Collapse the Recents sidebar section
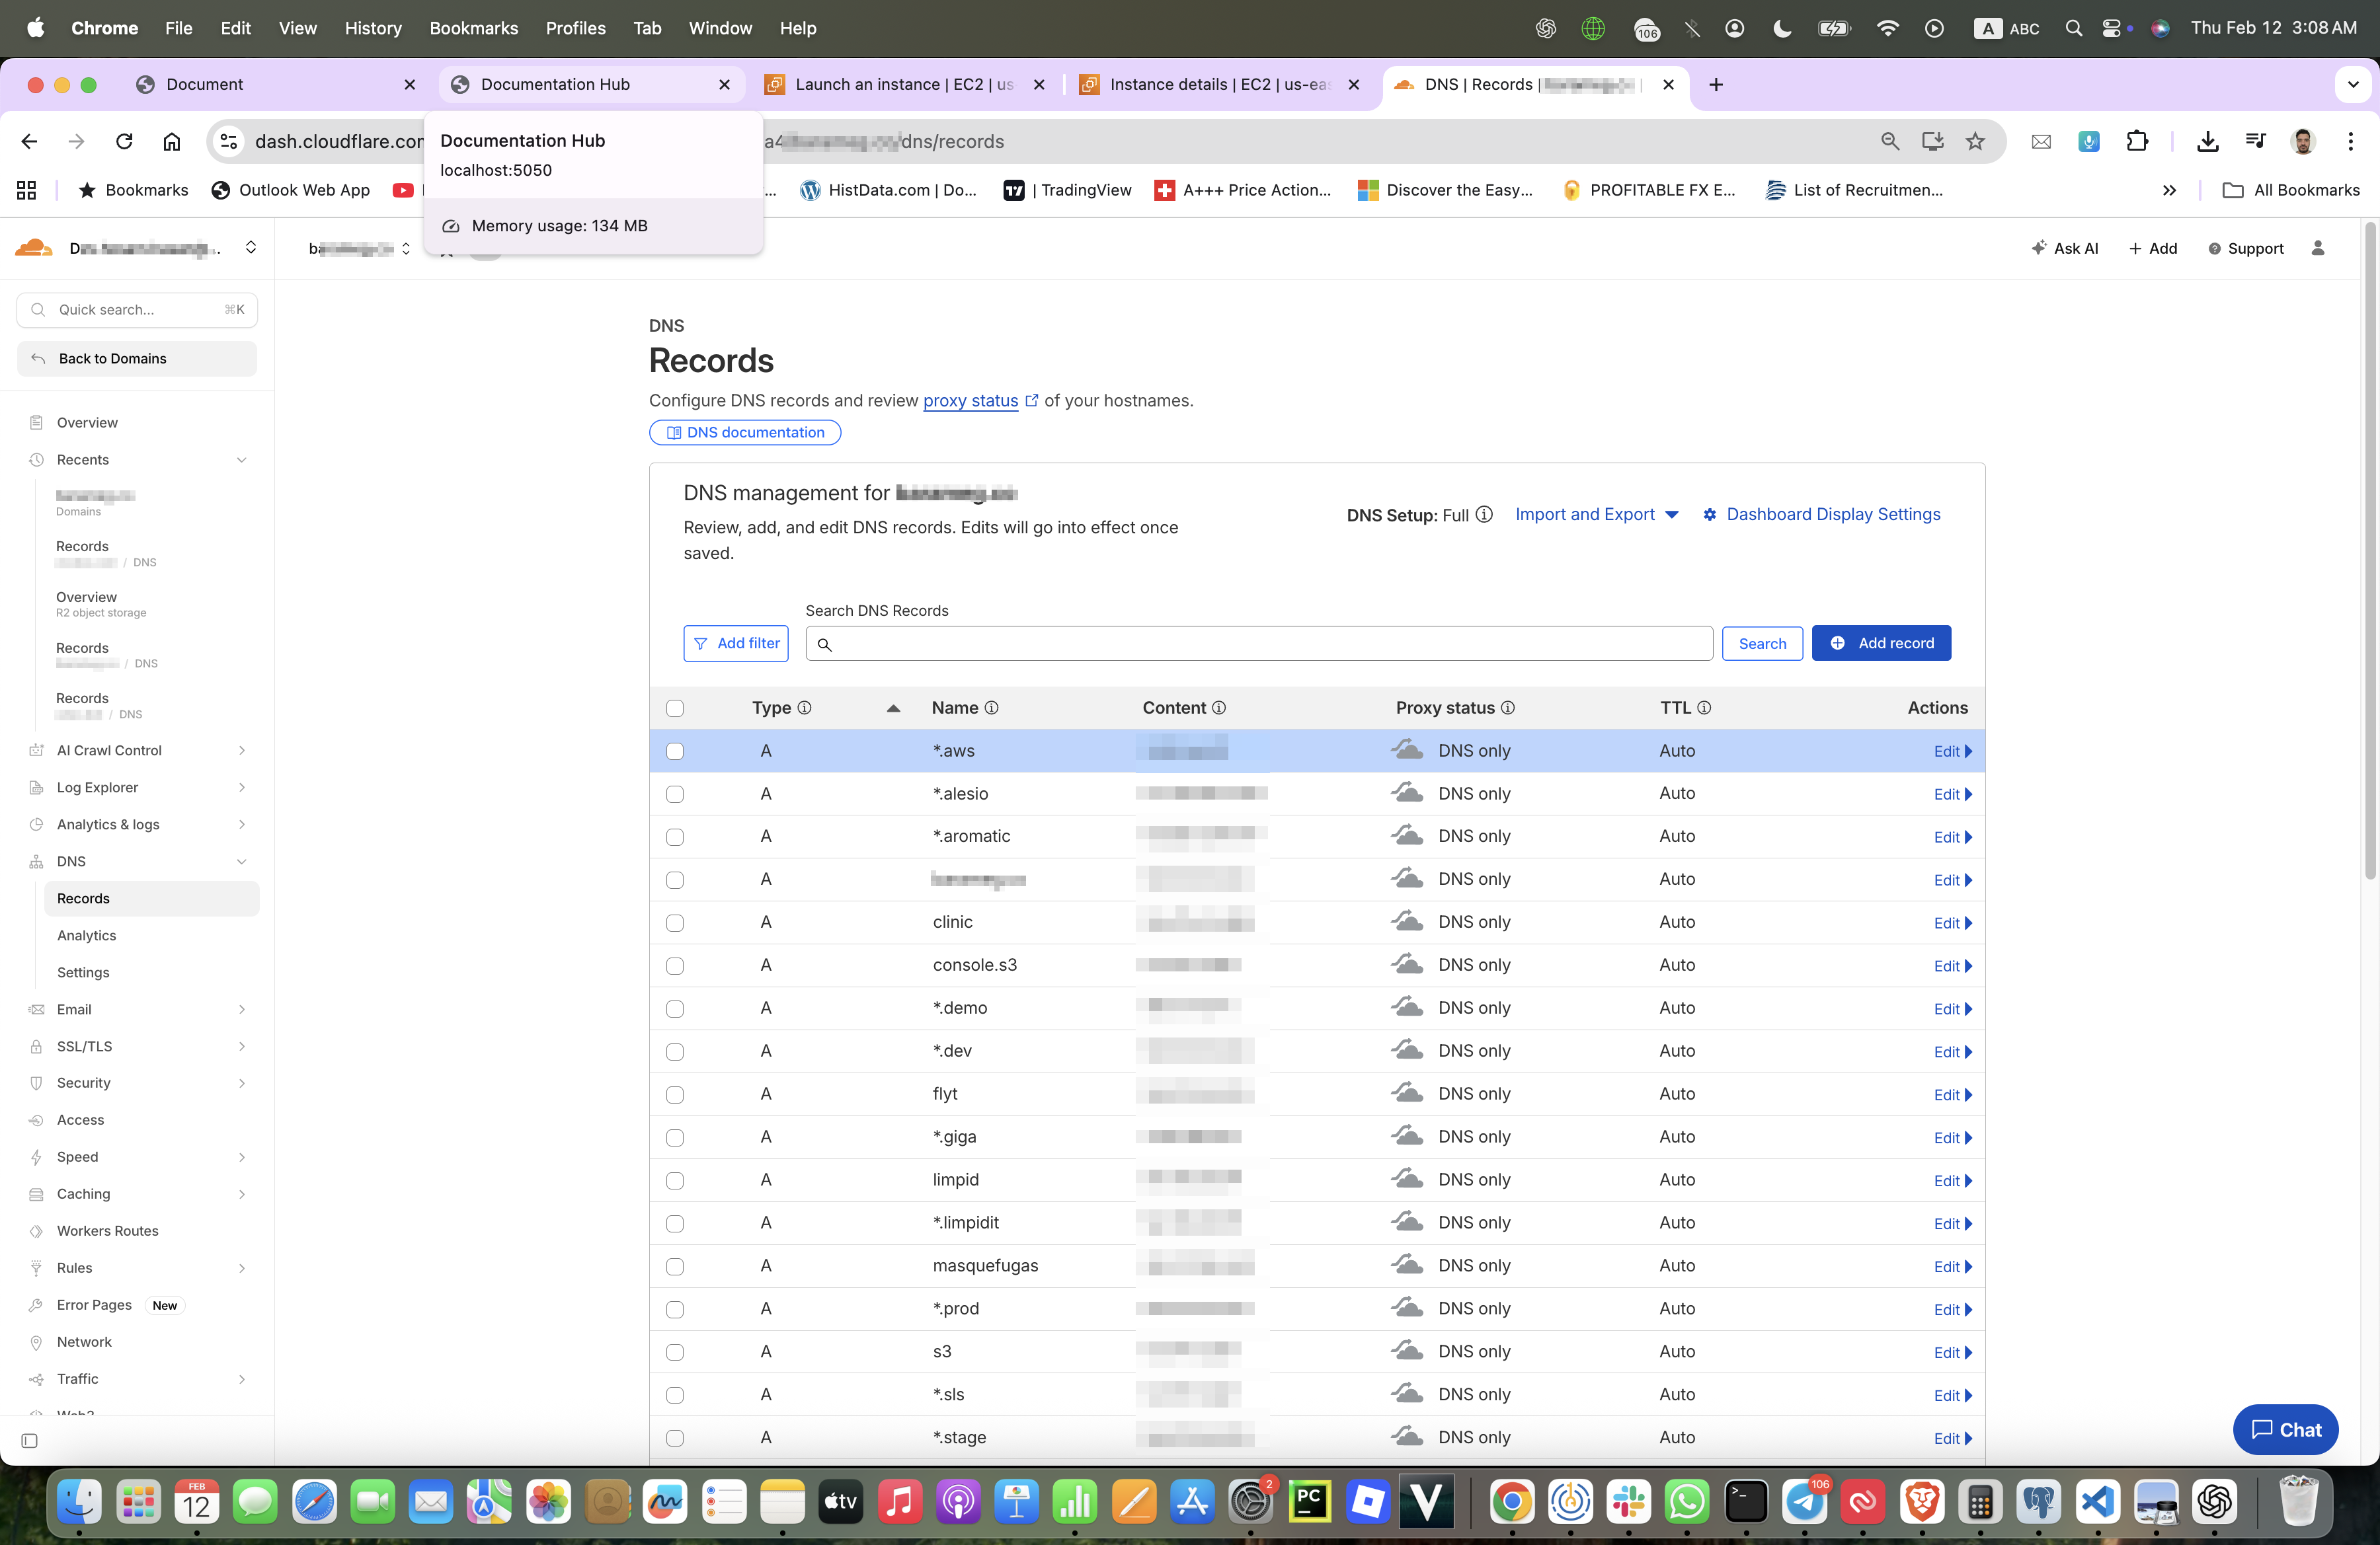The width and height of the screenshot is (2380, 1545). (x=241, y=460)
